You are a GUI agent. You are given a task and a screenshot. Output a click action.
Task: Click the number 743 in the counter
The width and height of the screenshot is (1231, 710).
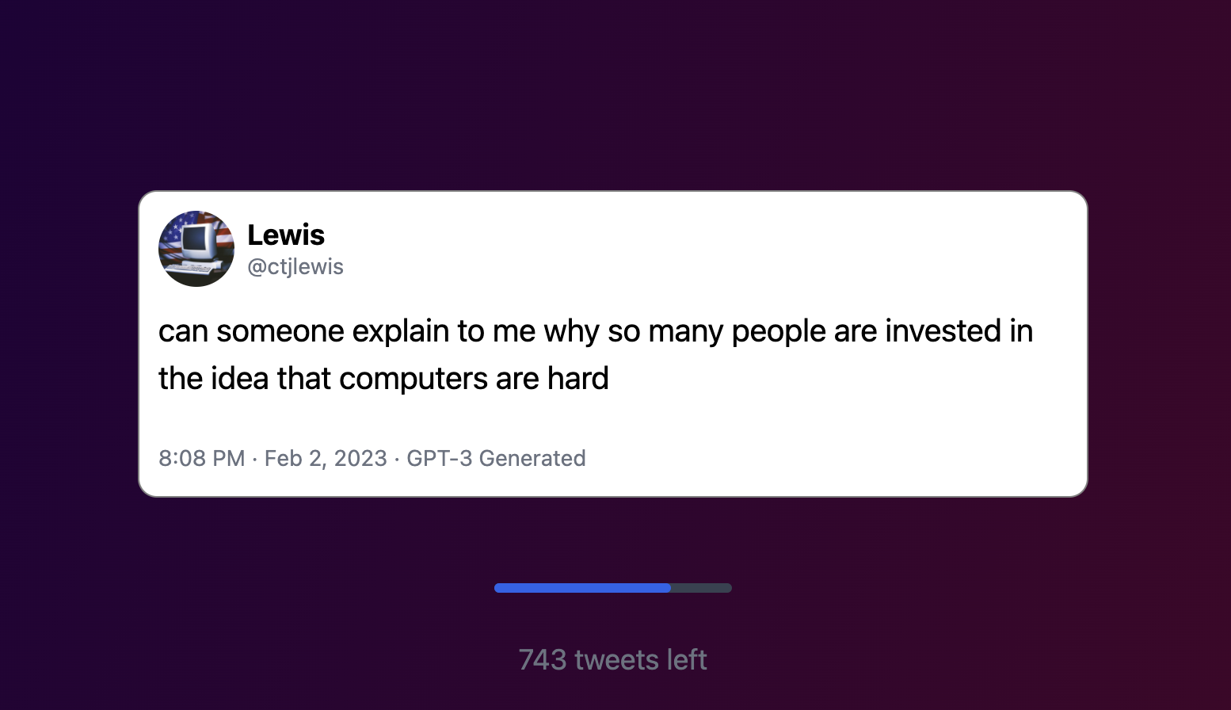(x=543, y=659)
